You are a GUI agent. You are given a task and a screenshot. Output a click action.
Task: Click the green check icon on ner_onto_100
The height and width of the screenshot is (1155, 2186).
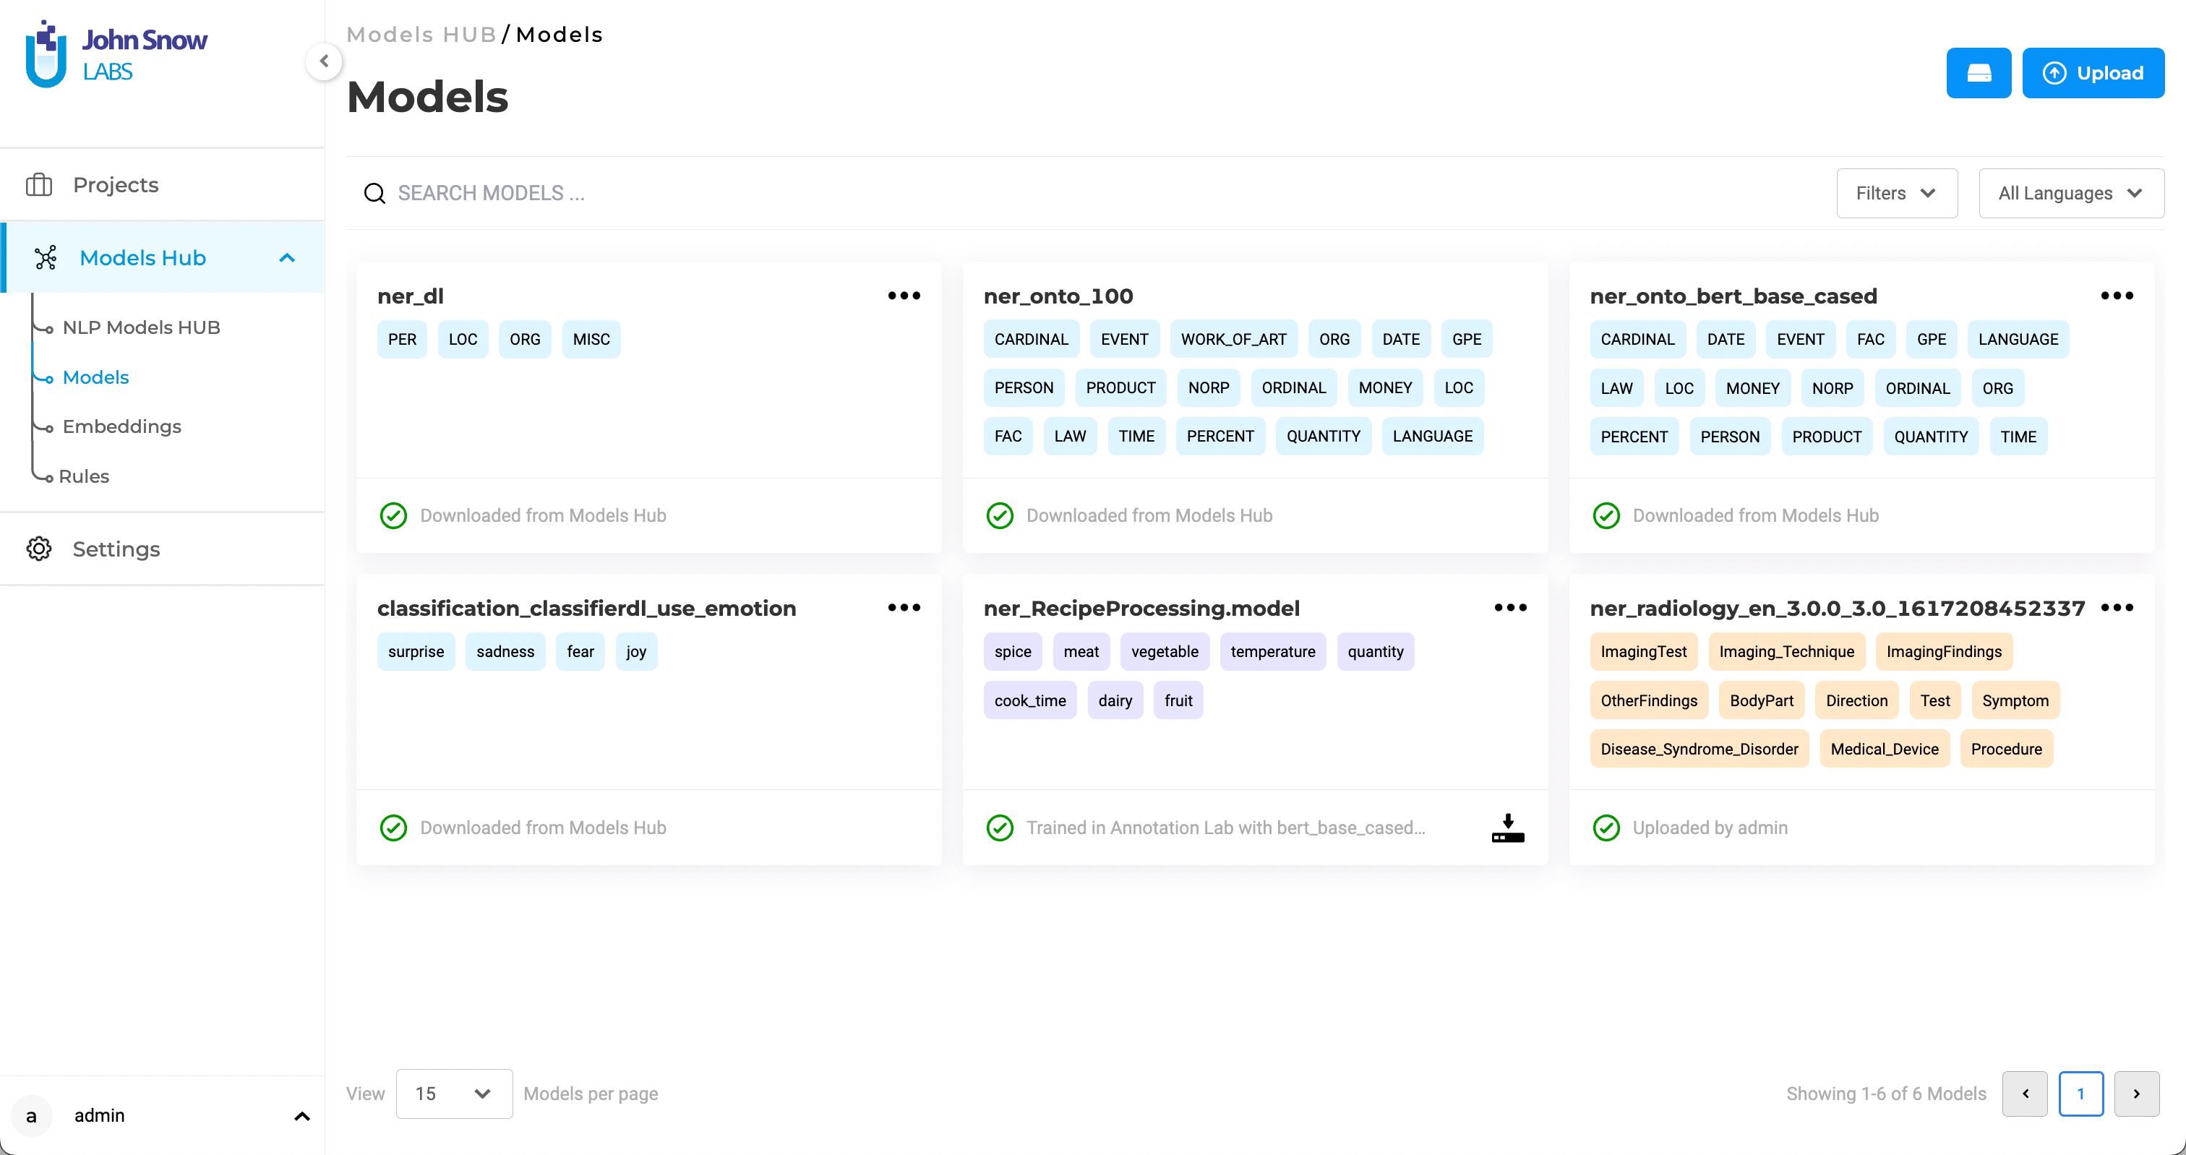tap(1000, 516)
